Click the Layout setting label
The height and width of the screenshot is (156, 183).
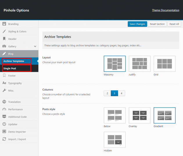46,57
